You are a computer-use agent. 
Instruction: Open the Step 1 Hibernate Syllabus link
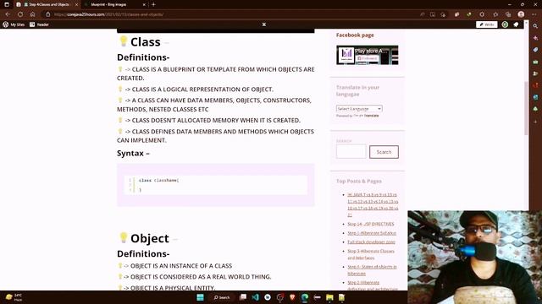click(372, 233)
